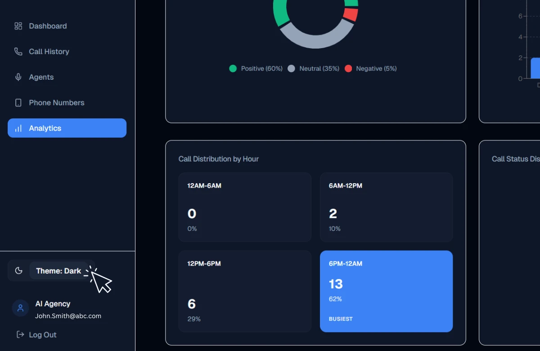540x351 pixels.
Task: Click the Negative (5%) legend label
Action: tap(376, 68)
